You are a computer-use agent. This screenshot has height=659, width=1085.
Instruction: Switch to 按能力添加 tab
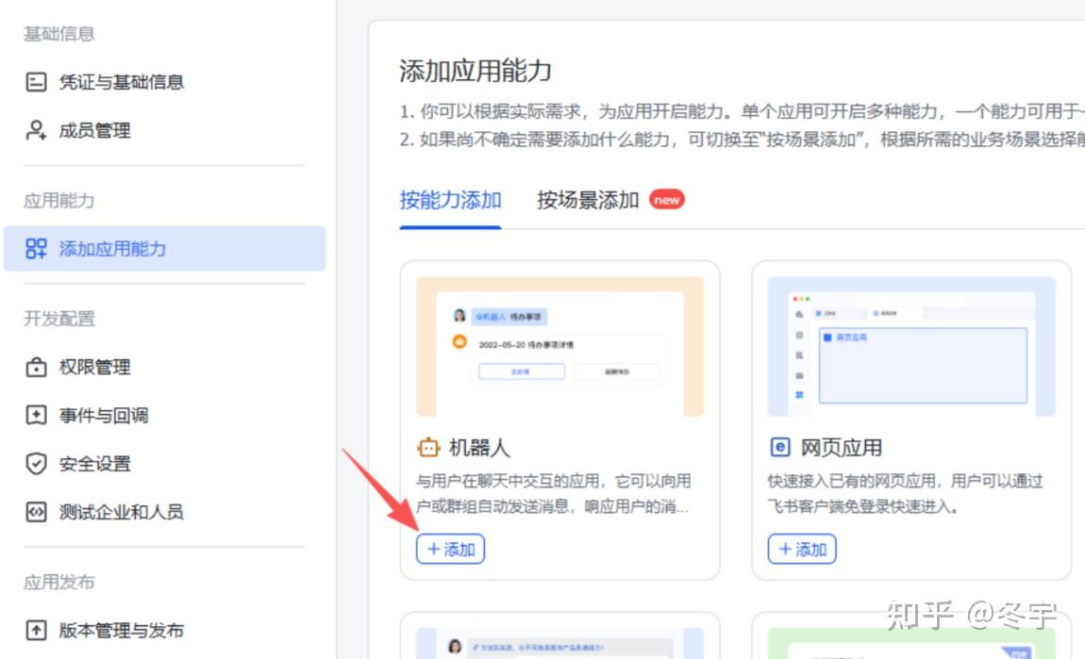coord(450,201)
